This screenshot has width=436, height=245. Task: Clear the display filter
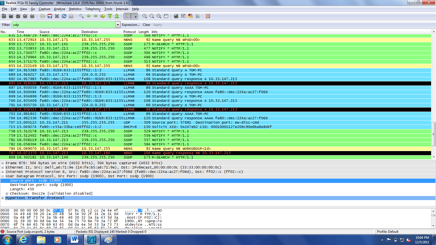(x=146, y=25)
